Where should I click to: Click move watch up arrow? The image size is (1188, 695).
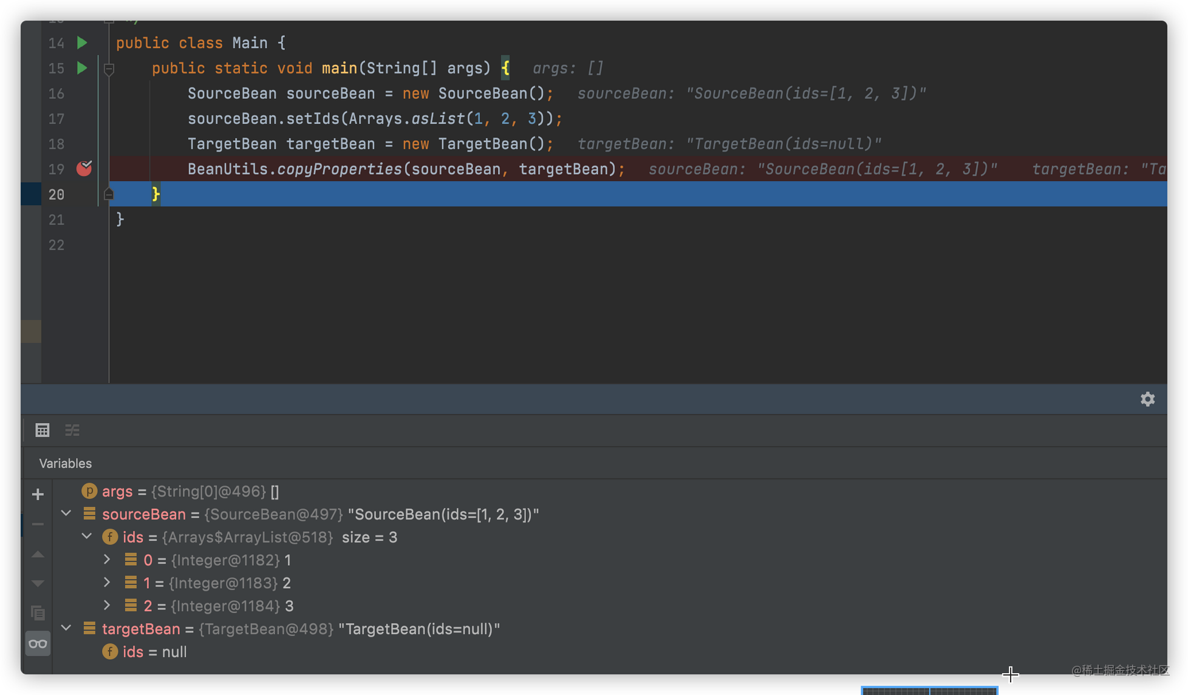[38, 554]
